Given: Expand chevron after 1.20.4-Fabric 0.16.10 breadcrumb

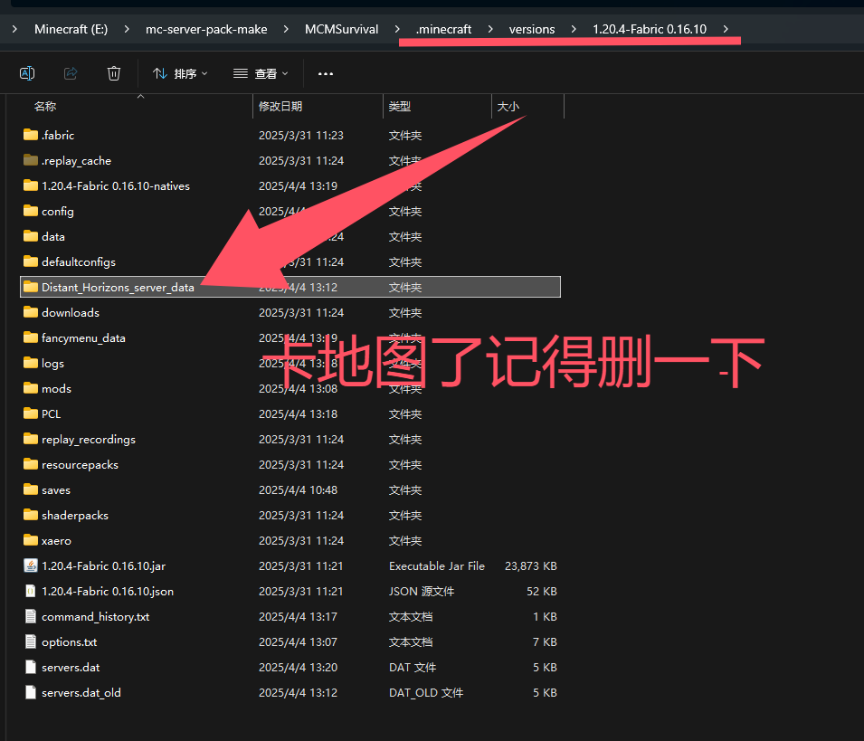Looking at the screenshot, I should (x=726, y=29).
